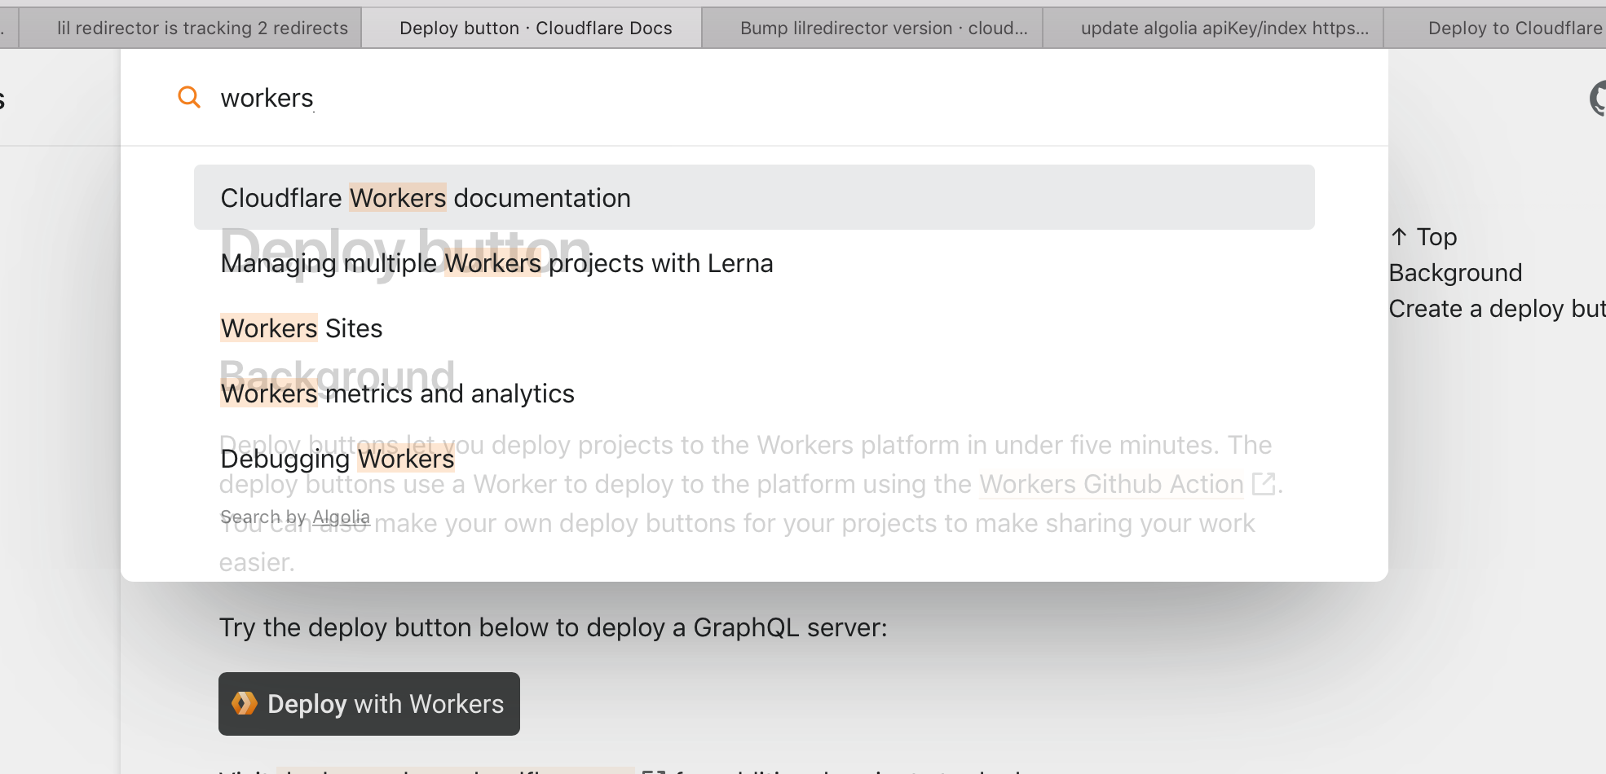1606x774 pixels.
Task: Select the Deploy button · Cloudflare Docs tab
Action: pos(532,29)
